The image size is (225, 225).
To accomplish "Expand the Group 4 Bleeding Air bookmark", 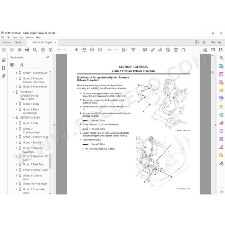I will click(x=16, y=73).
